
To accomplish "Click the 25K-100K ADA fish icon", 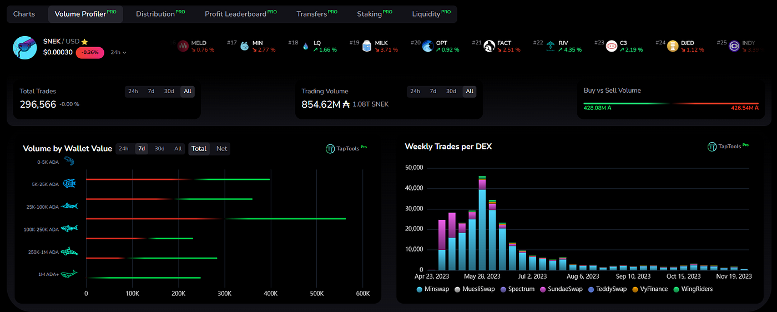I will click(x=69, y=206).
